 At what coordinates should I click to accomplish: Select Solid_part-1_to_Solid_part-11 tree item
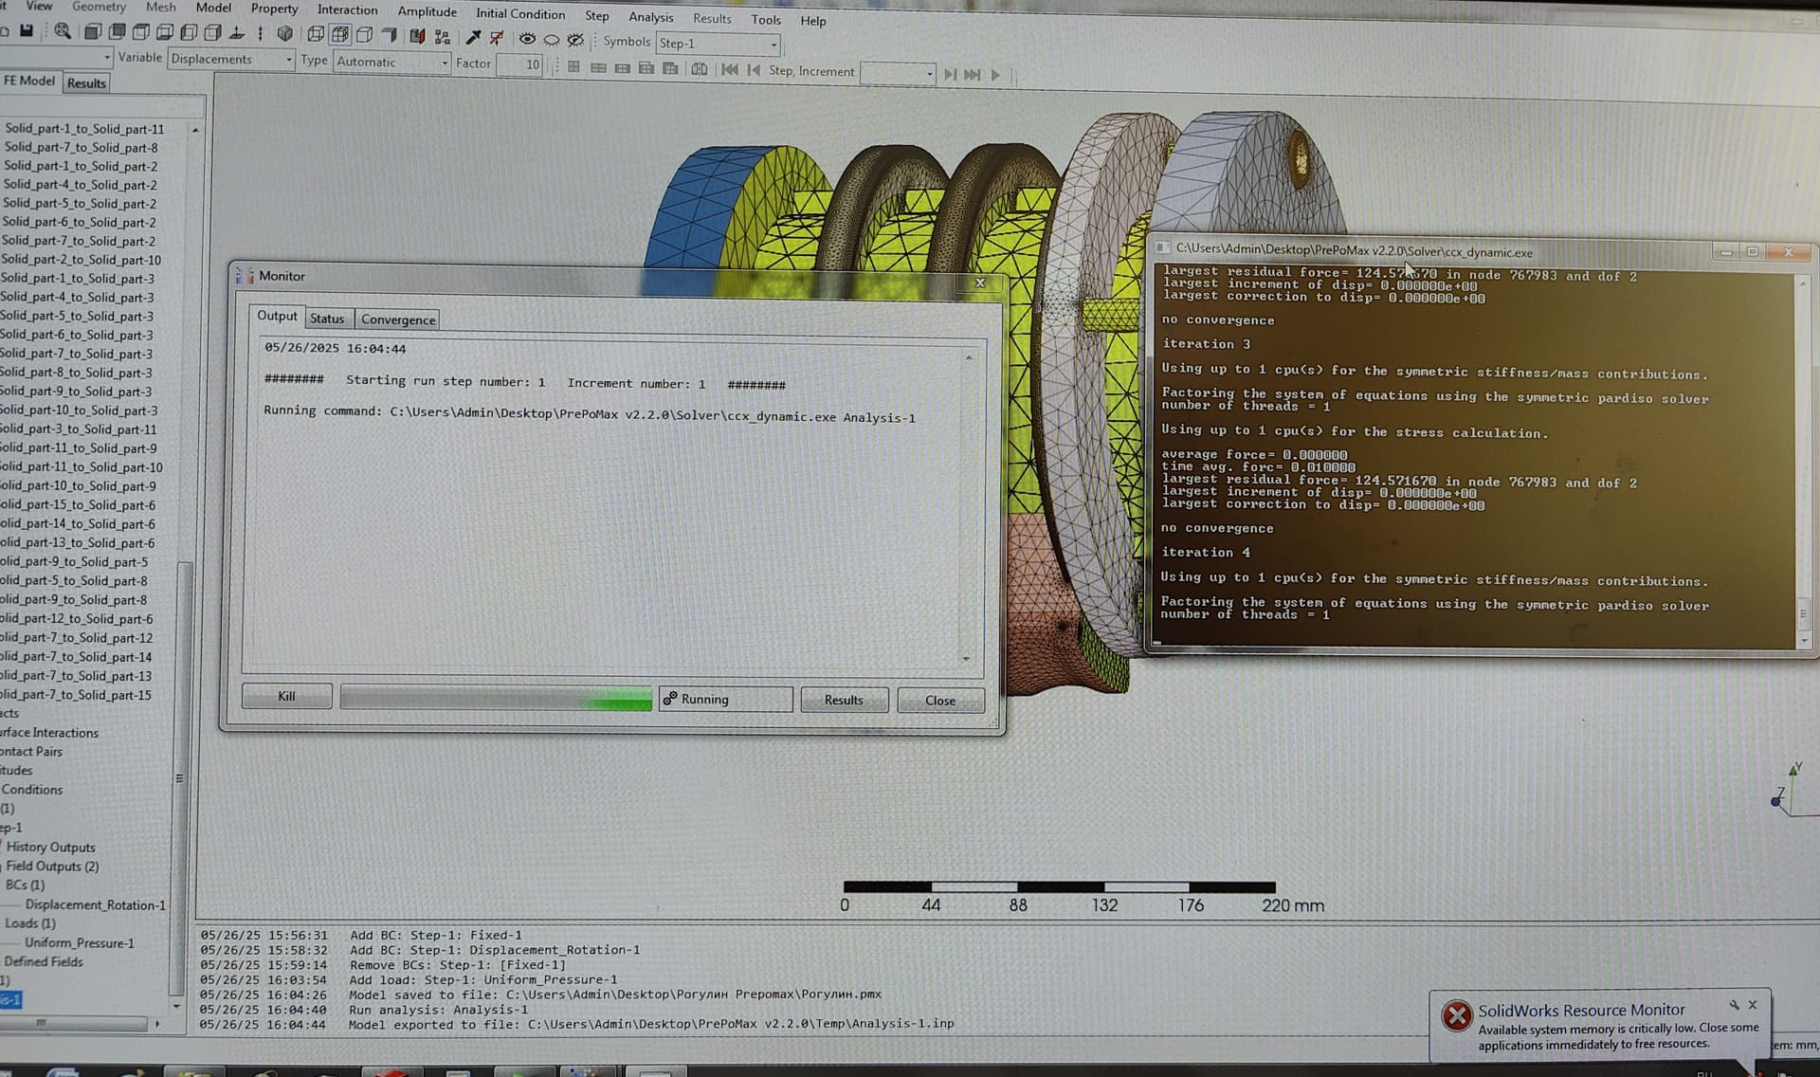pos(84,129)
